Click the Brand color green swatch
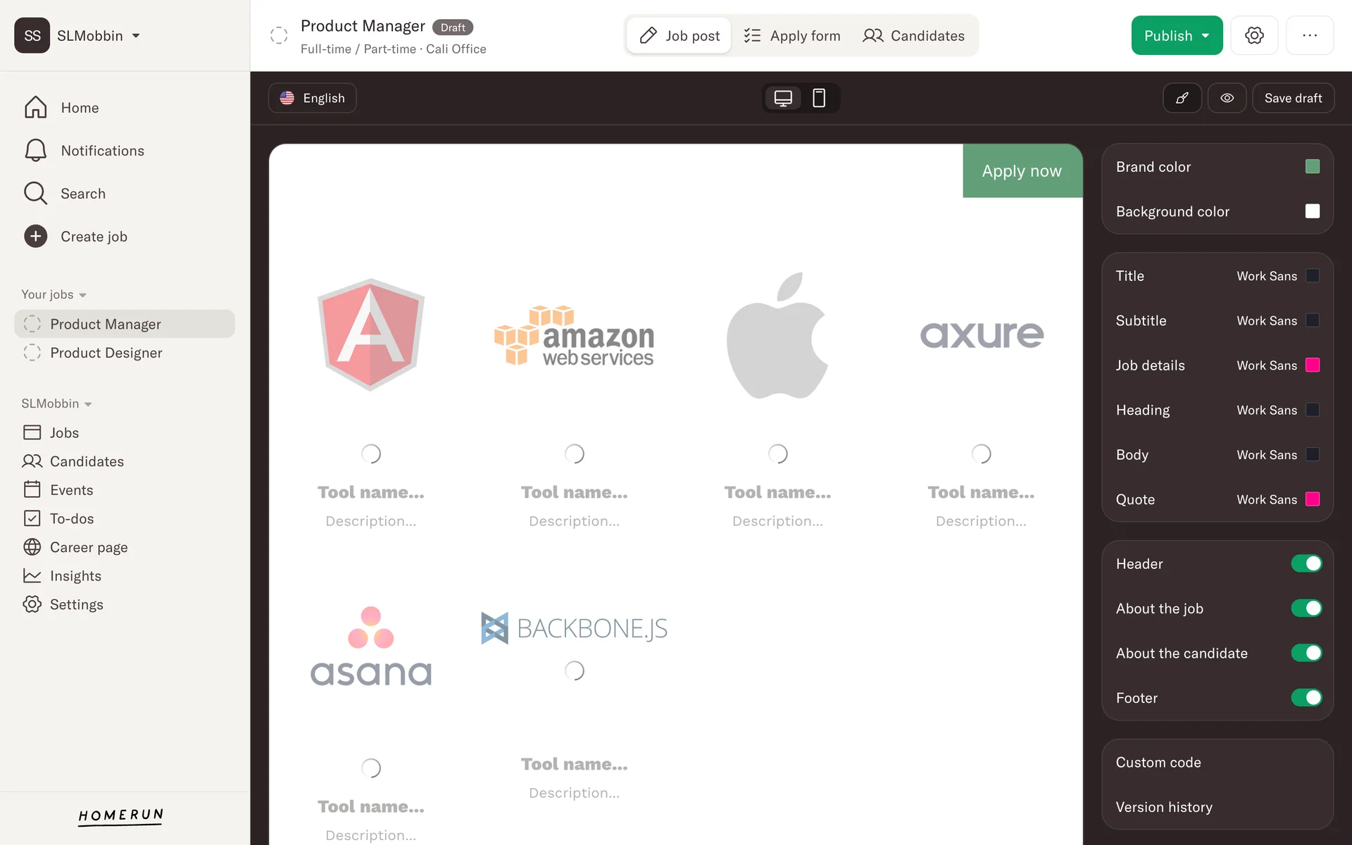The width and height of the screenshot is (1352, 845). tap(1312, 167)
